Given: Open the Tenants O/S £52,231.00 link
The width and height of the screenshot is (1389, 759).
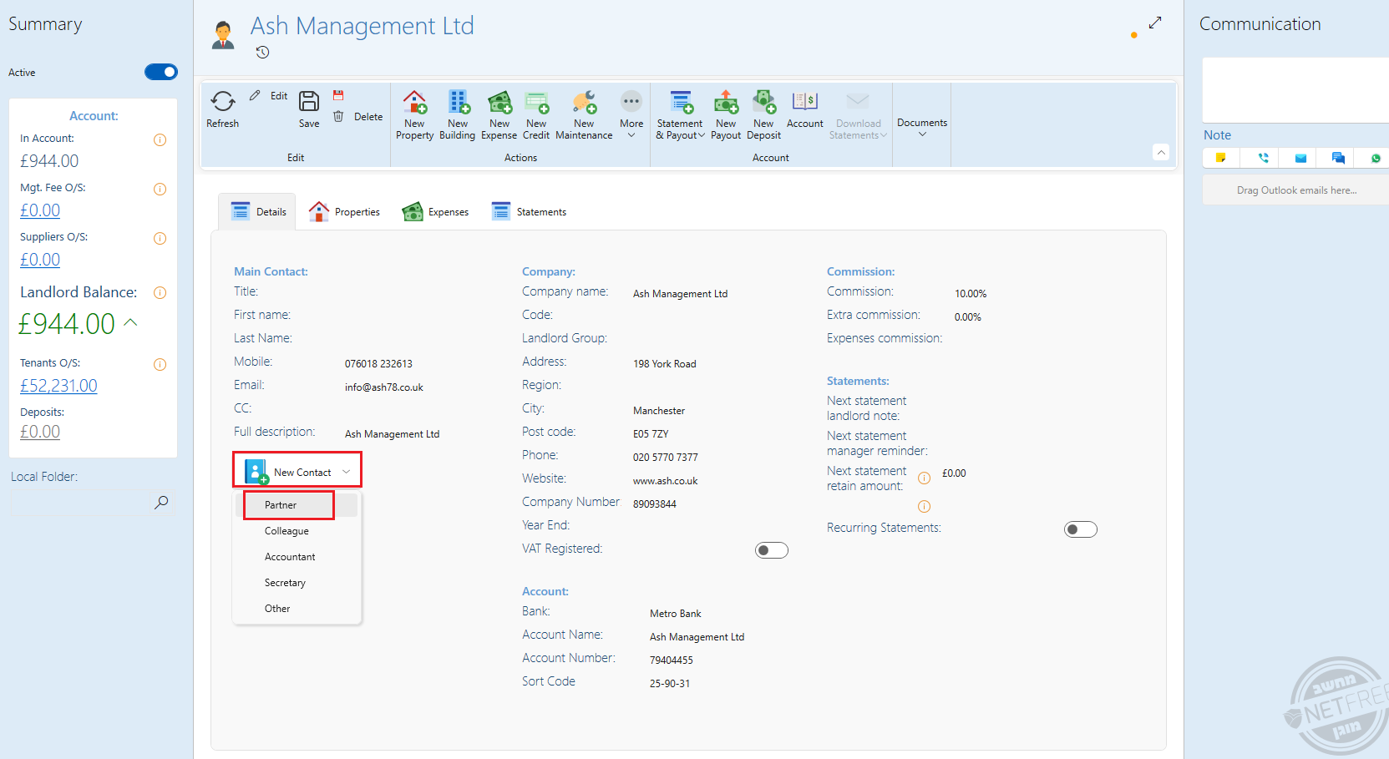Looking at the screenshot, I should (x=58, y=386).
